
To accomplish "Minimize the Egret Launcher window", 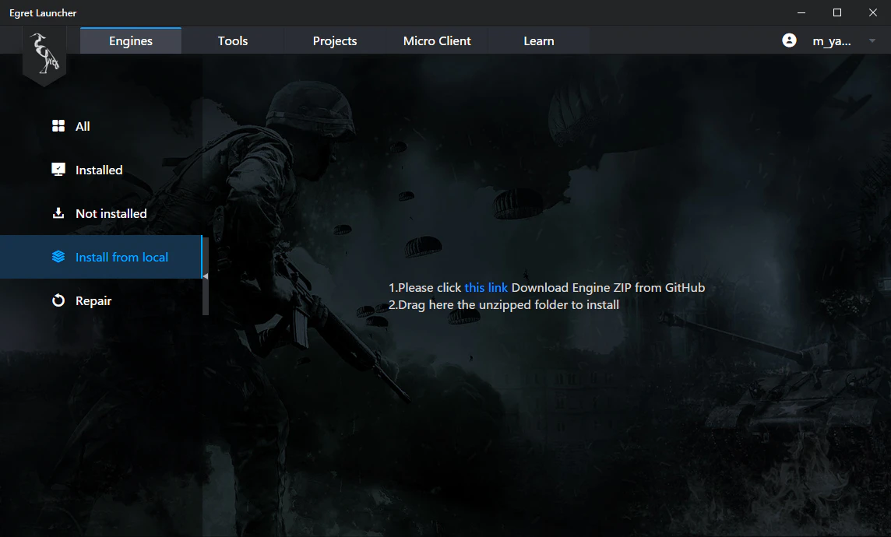I will (x=801, y=12).
